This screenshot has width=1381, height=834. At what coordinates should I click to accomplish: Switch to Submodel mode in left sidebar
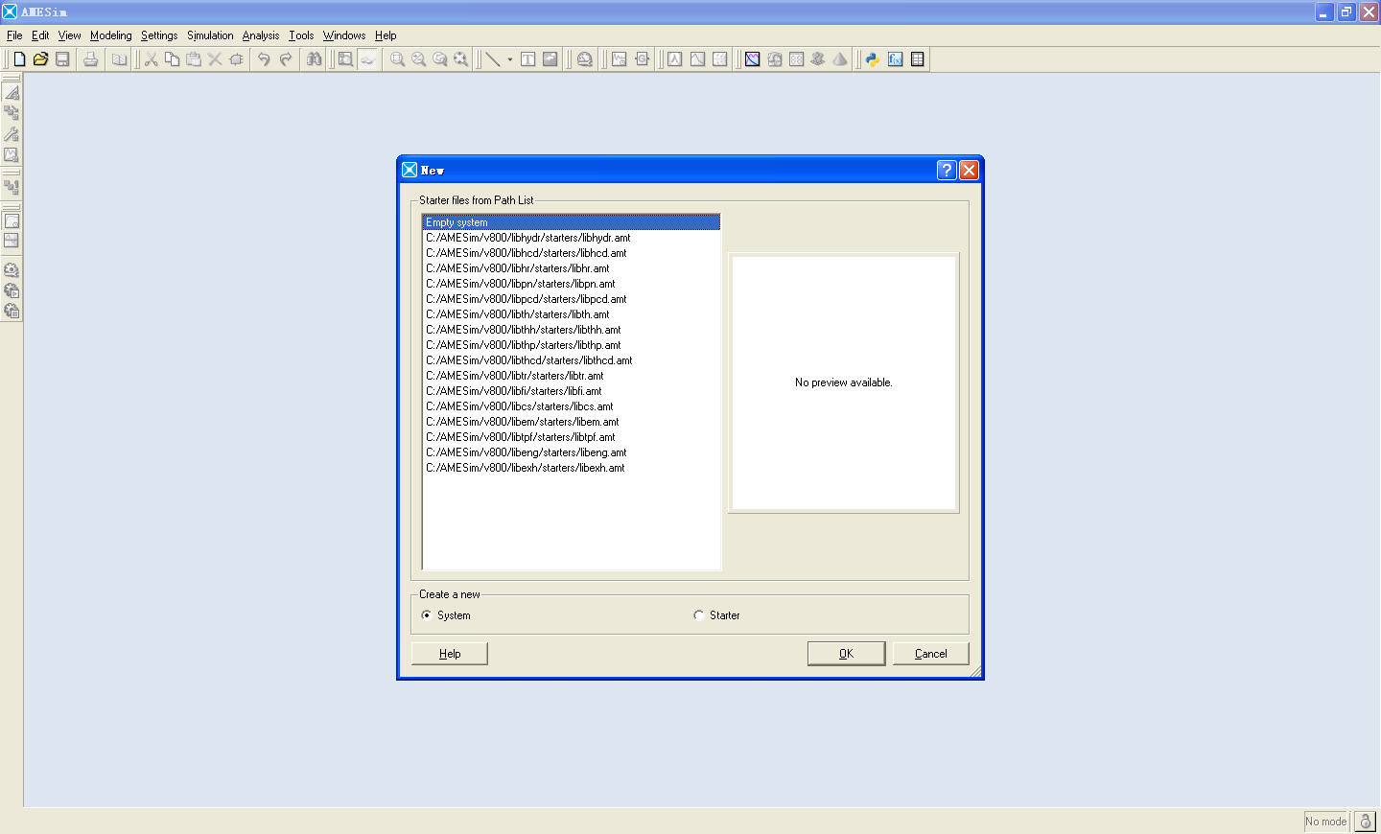point(12,113)
